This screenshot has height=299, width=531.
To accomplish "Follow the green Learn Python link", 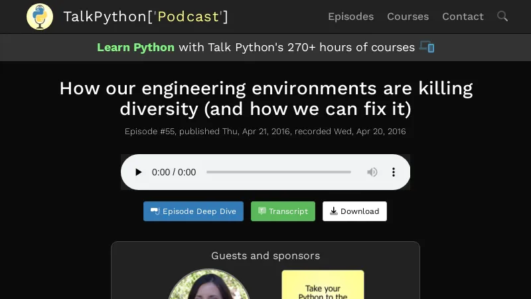I will click(135, 47).
